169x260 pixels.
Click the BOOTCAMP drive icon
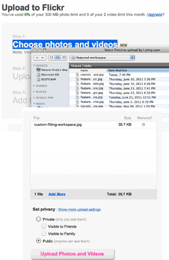pos(38,79)
